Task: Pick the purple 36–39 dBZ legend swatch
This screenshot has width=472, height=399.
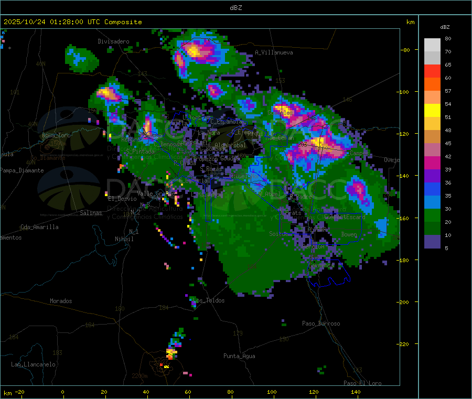Action: pyautogui.click(x=432, y=176)
